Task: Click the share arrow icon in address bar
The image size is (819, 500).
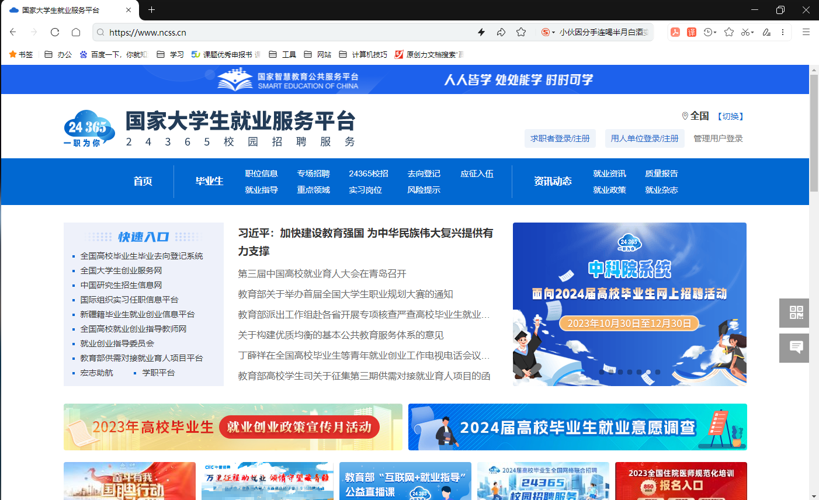Action: click(x=501, y=32)
